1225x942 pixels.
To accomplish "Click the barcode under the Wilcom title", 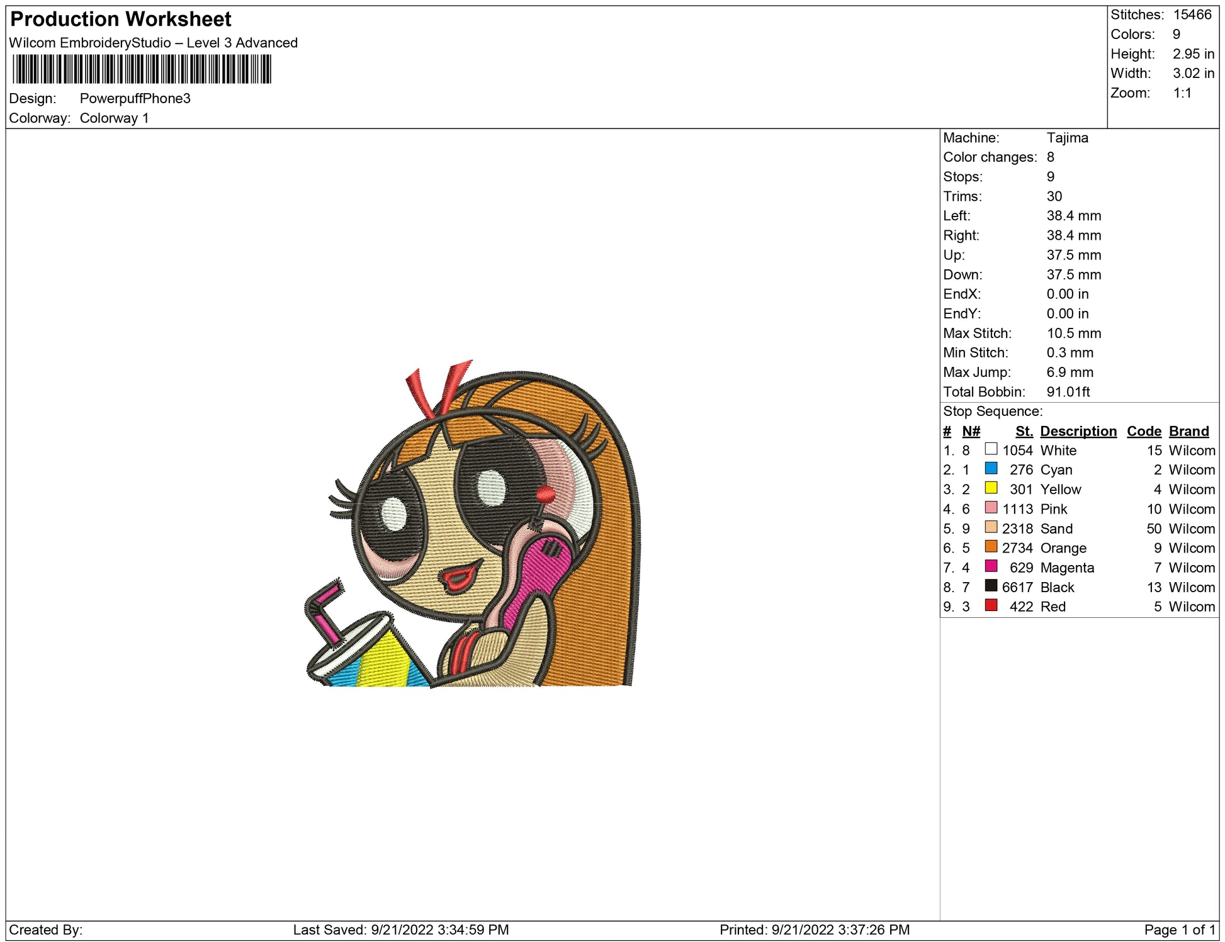I will point(142,69).
